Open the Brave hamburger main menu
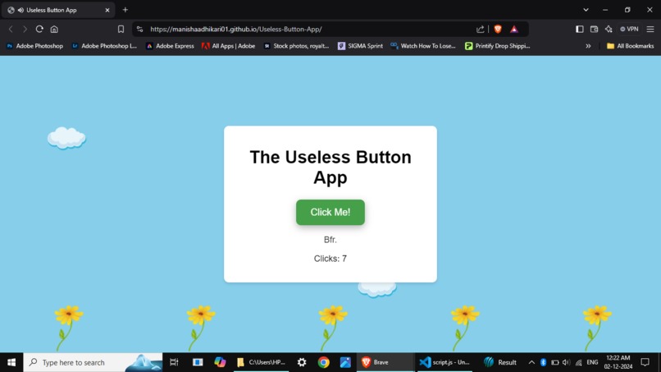 point(650,29)
